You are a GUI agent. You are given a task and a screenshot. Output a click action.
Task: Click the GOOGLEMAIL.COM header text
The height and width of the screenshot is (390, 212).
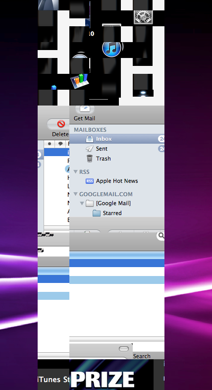(106, 194)
